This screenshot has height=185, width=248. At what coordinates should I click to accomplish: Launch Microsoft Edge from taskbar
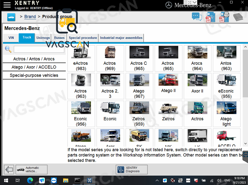click(30, 180)
